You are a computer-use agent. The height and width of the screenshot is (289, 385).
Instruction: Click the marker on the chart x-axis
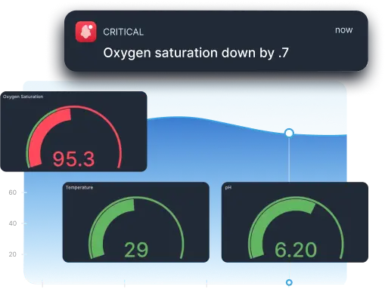pos(289,282)
